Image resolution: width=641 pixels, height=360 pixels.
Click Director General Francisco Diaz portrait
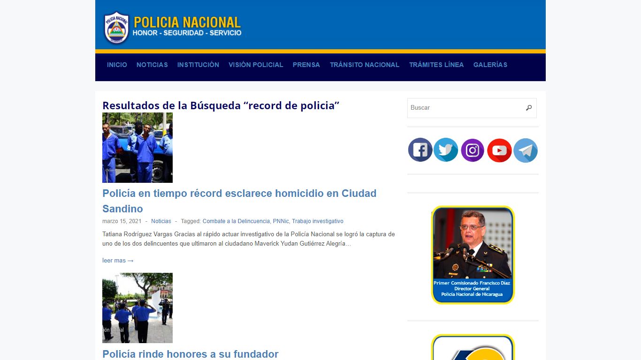coord(473,255)
